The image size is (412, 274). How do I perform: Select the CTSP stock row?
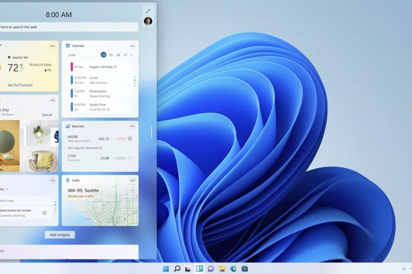100,158
